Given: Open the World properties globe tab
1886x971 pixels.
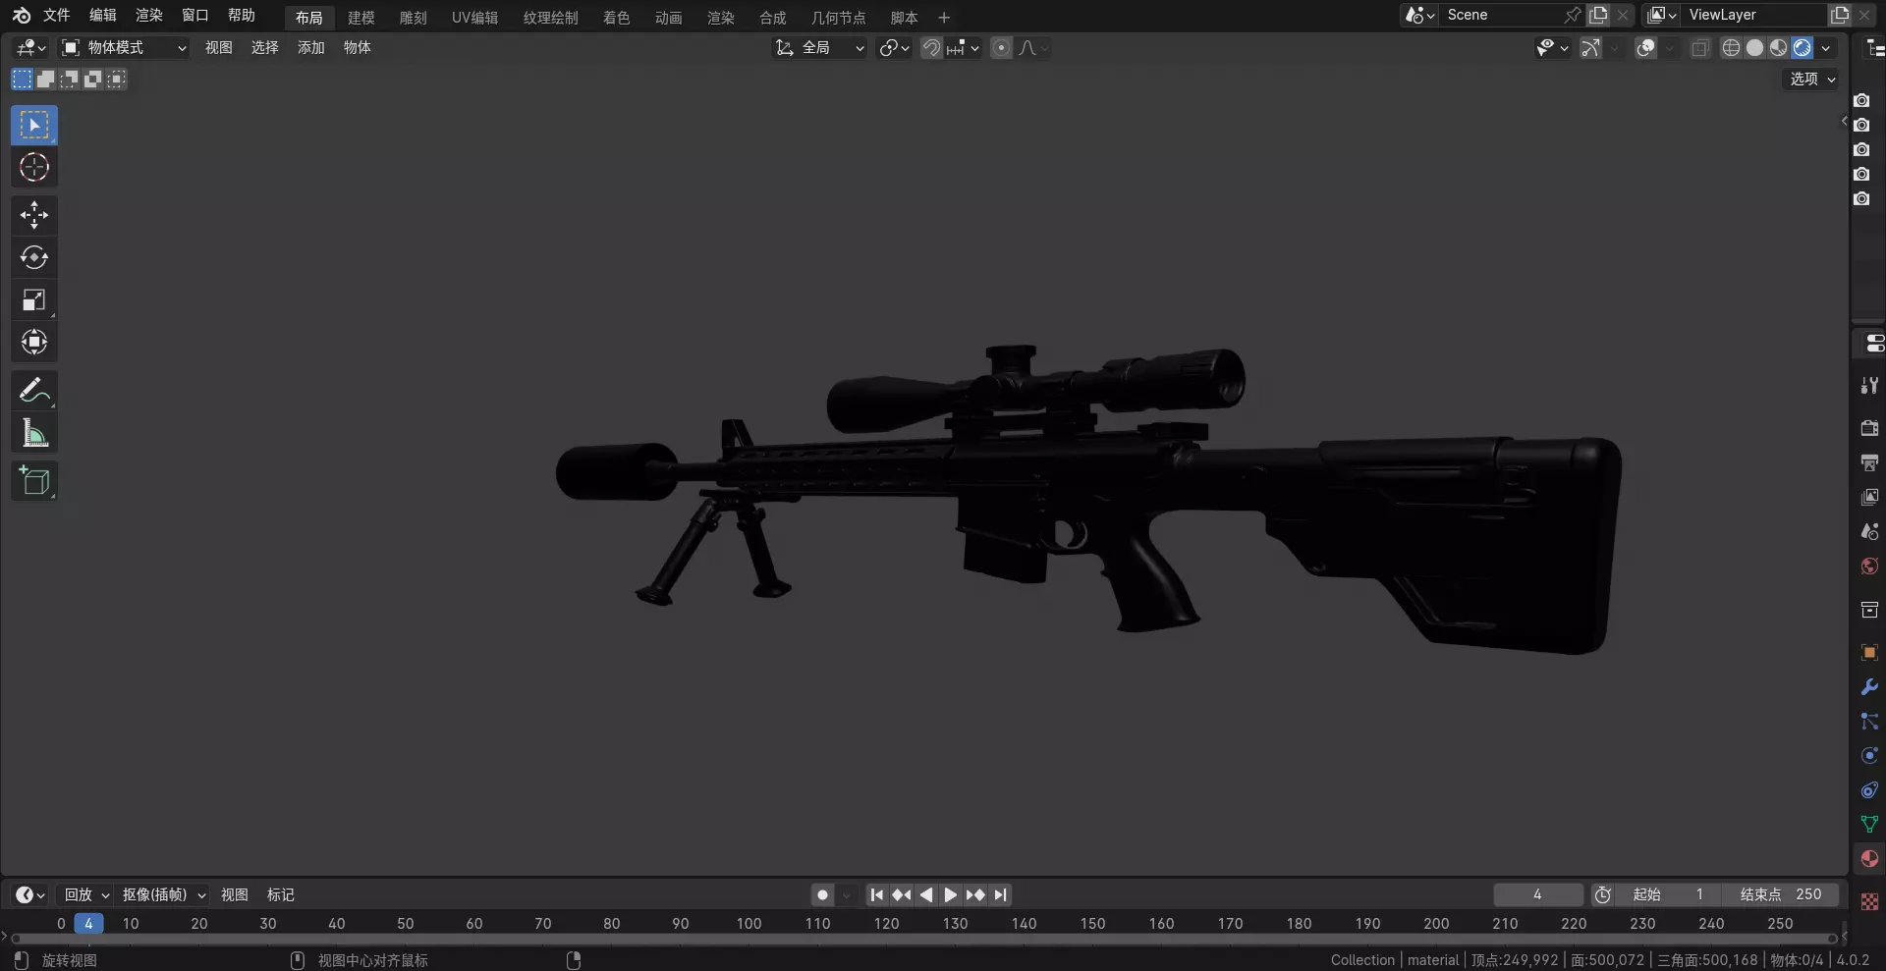Looking at the screenshot, I should (1869, 566).
